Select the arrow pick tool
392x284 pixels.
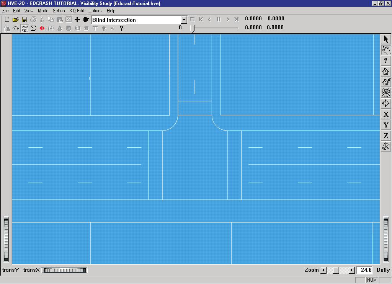tap(386, 39)
